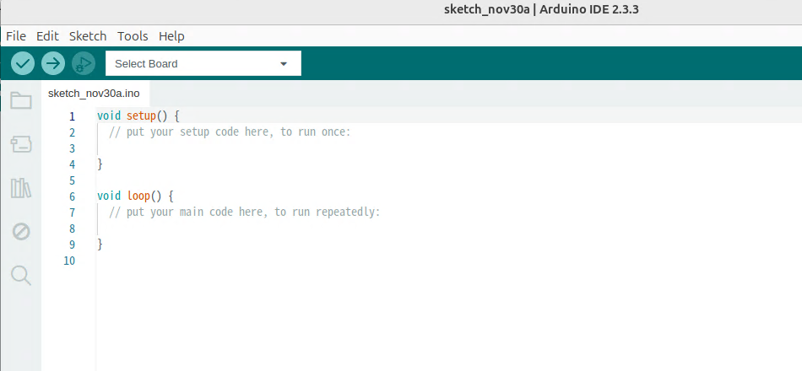Click the closing brace on line 9
Screen dimensions: 802x371
[100, 245]
